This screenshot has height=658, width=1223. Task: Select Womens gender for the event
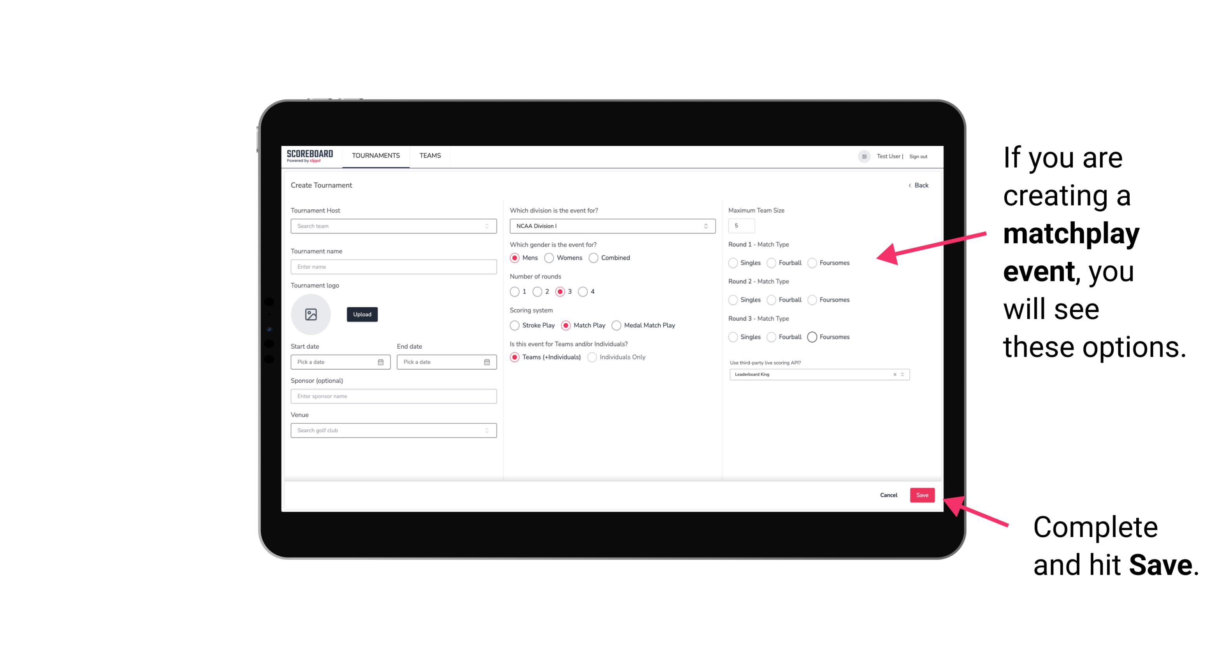(x=549, y=258)
